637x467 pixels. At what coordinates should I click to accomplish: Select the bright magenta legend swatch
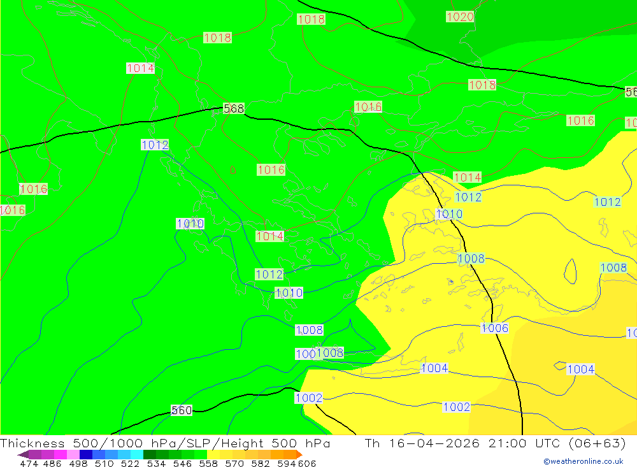coord(61,454)
